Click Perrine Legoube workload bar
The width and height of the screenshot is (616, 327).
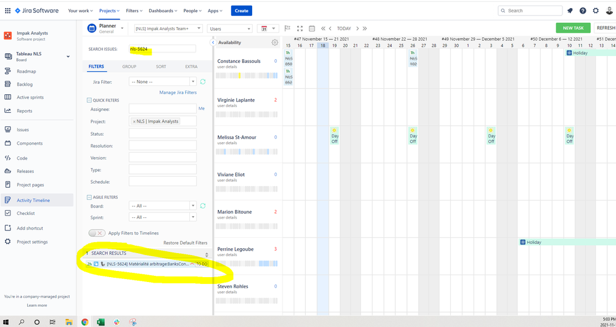[247, 264]
